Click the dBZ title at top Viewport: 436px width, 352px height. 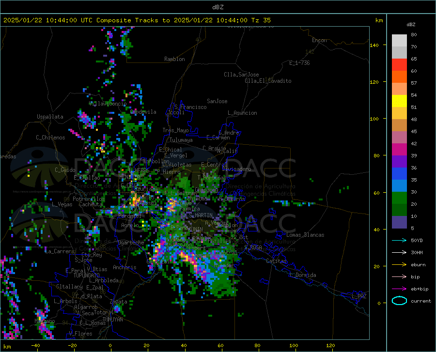[x=218, y=7]
